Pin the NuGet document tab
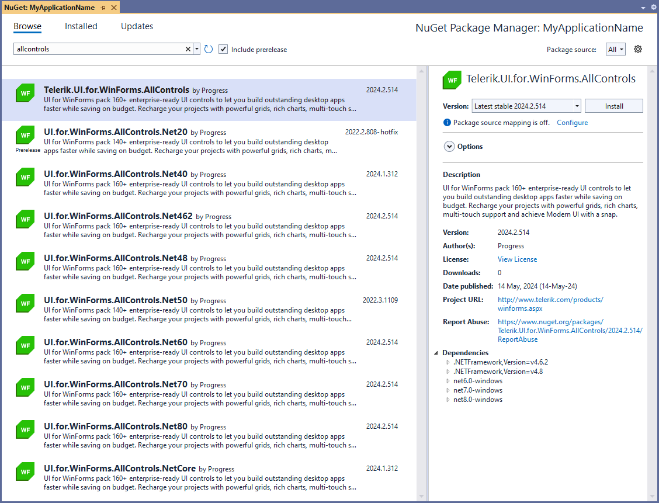This screenshot has height=503, width=659. pos(103,8)
